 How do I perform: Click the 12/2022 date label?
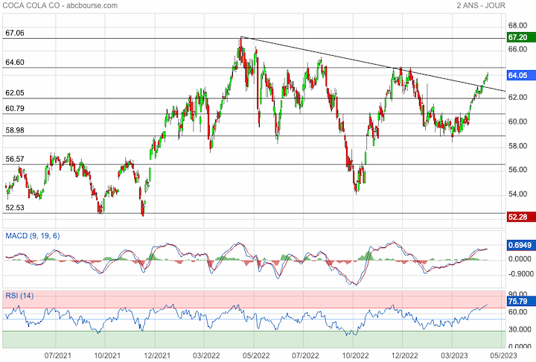(404, 355)
